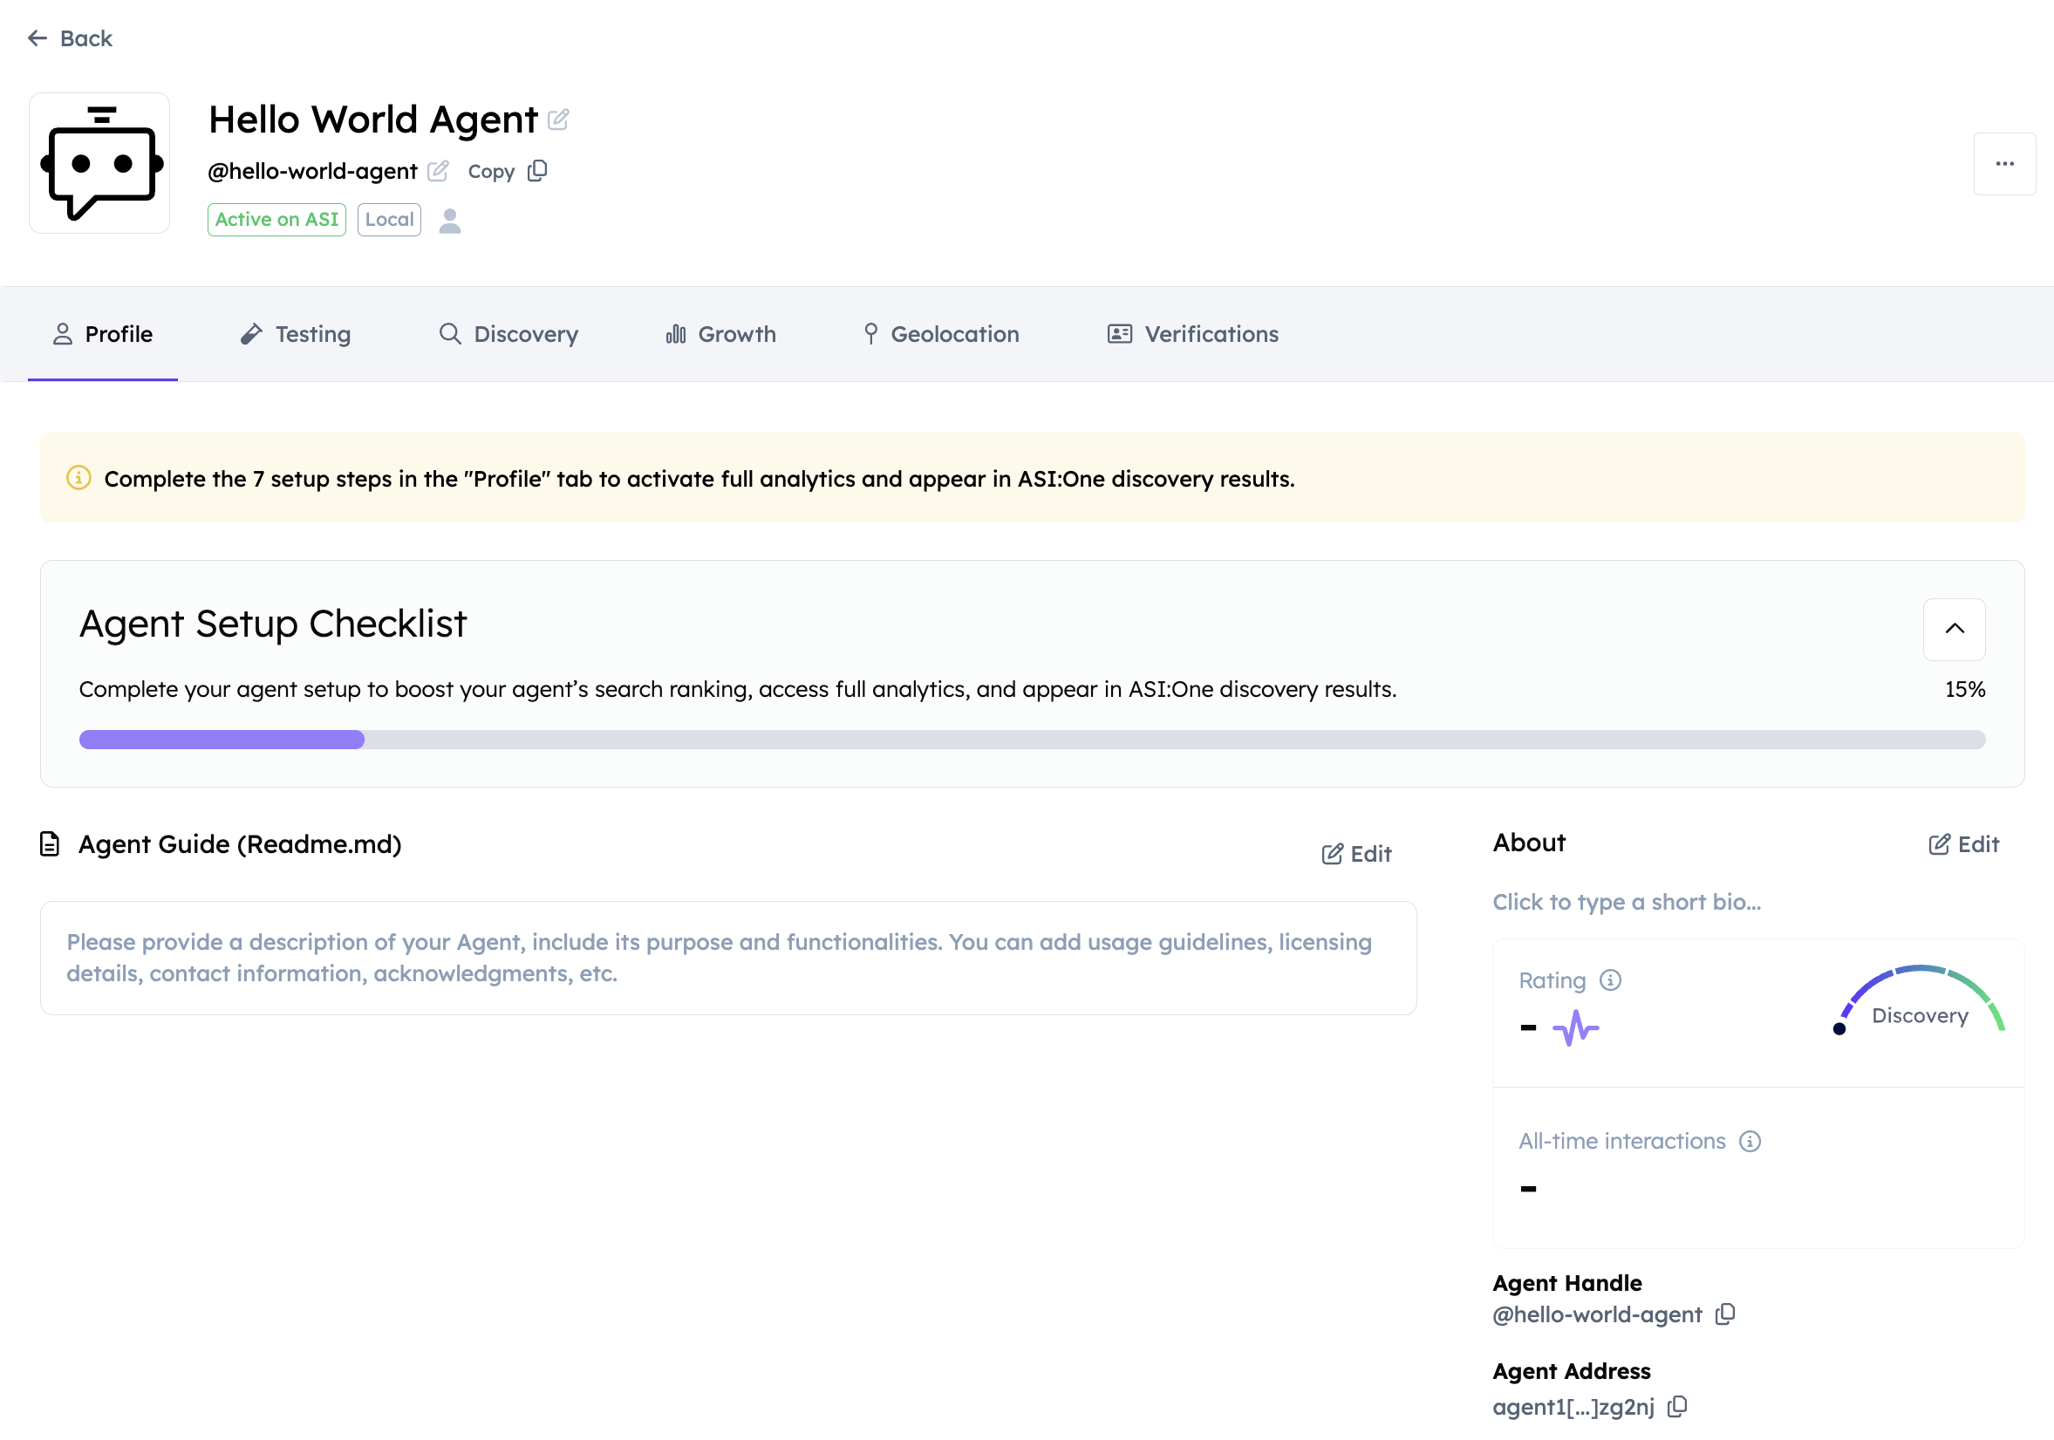Click the gray user avatar icon beside Local badge

450,220
